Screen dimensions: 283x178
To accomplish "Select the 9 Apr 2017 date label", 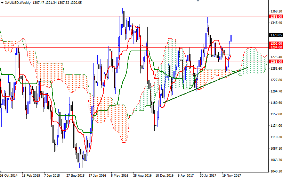I will tap(186, 175).
